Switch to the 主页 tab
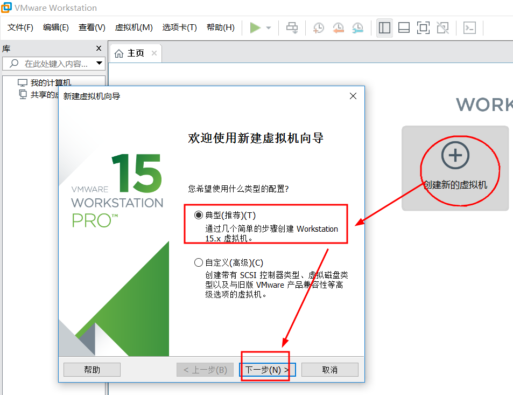This screenshot has width=513, height=395. 135,53
